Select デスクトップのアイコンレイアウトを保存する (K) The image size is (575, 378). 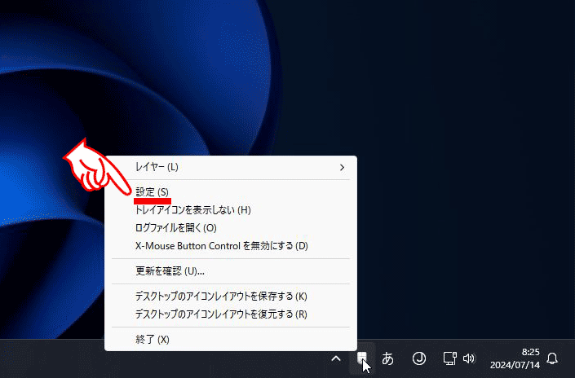tap(231, 296)
